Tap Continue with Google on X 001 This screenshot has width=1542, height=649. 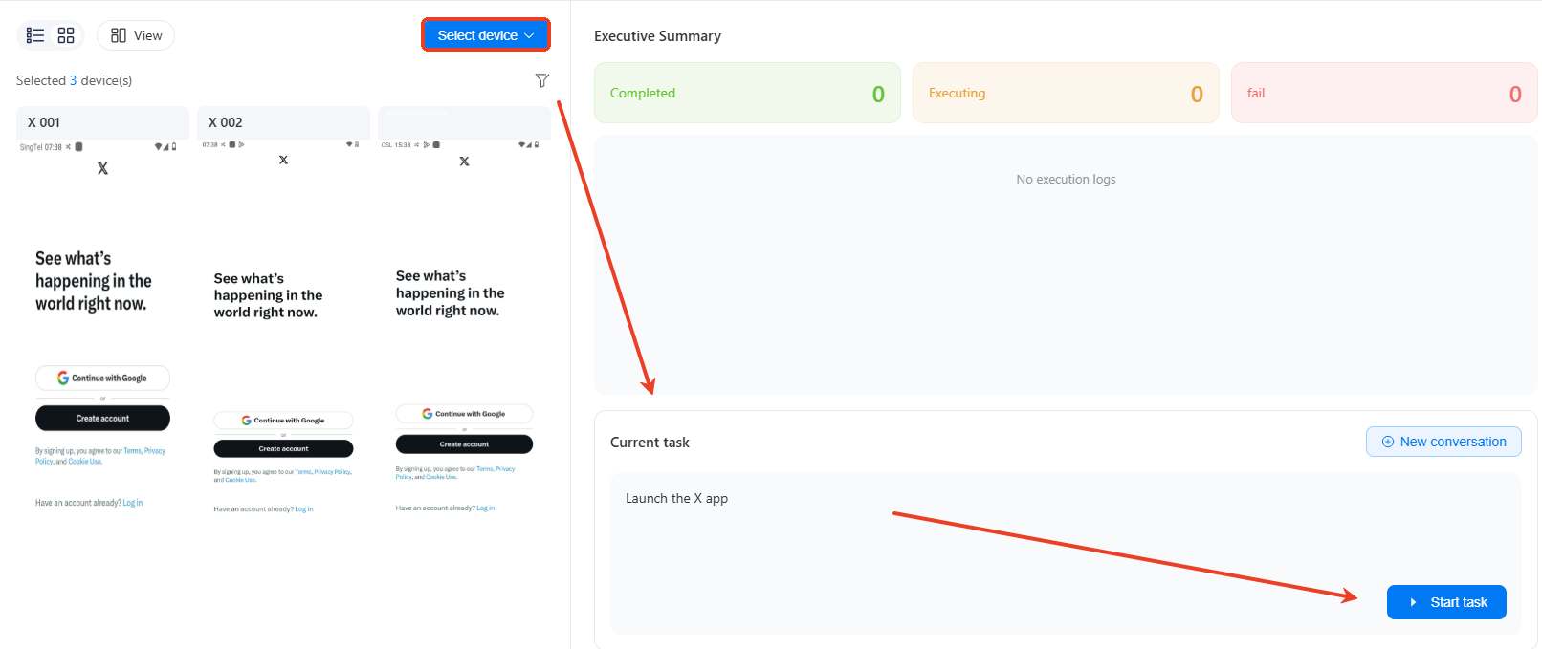coord(102,378)
